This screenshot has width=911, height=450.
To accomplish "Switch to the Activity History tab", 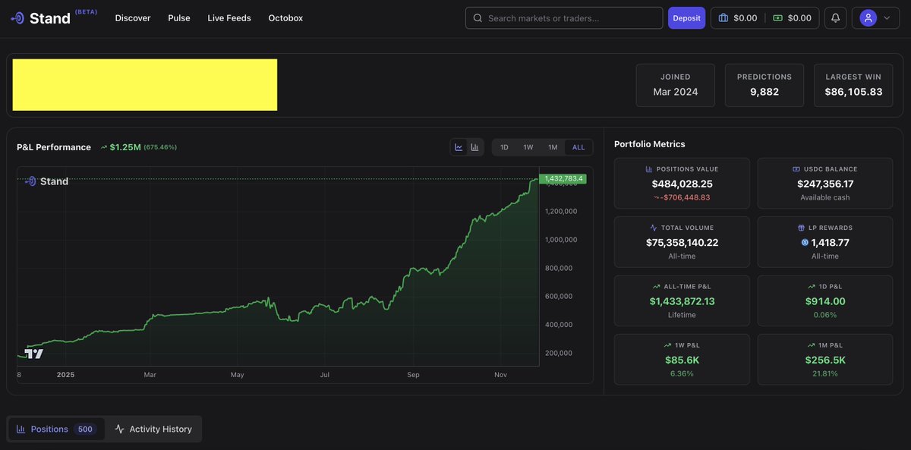I will click(x=153, y=429).
